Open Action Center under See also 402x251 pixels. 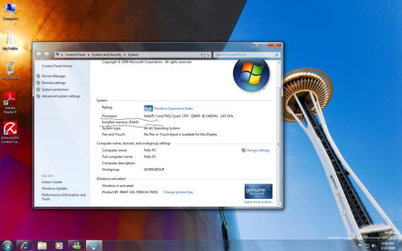[52, 182]
